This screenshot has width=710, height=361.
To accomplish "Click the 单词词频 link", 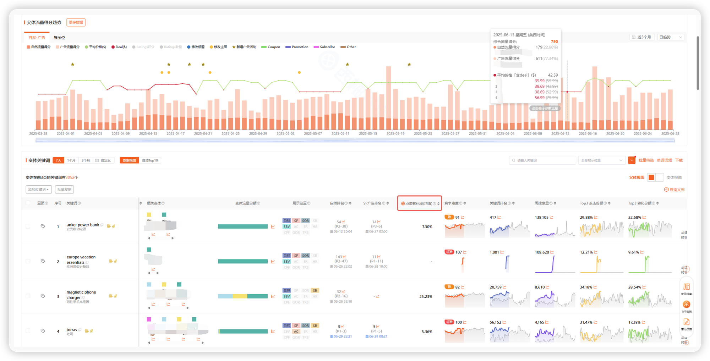I will pos(664,160).
